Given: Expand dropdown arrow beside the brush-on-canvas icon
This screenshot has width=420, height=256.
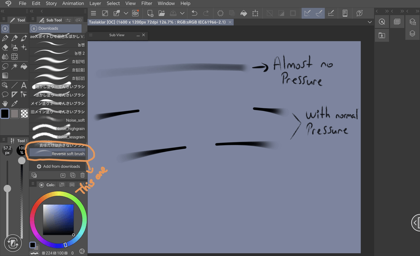Looking at the screenshot, I should click(x=126, y=13).
